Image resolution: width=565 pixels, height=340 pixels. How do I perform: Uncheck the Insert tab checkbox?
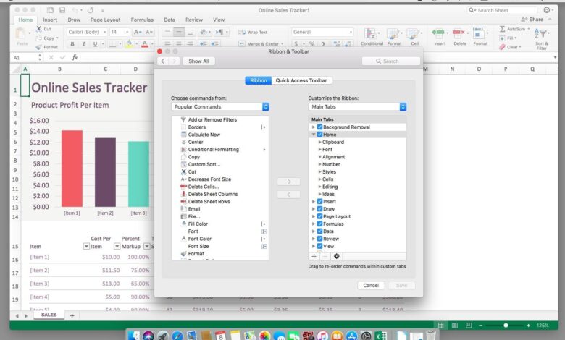319,202
